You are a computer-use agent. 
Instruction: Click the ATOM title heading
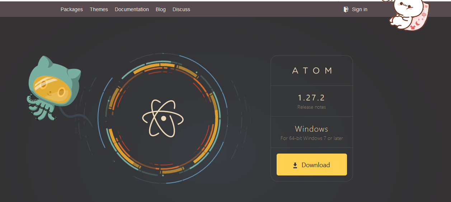pyautogui.click(x=312, y=71)
